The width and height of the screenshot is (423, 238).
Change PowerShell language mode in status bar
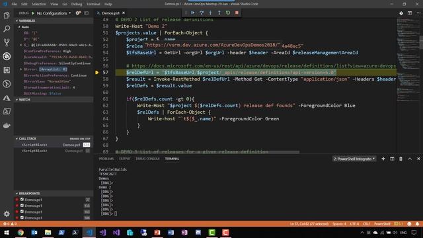[x=382, y=223]
